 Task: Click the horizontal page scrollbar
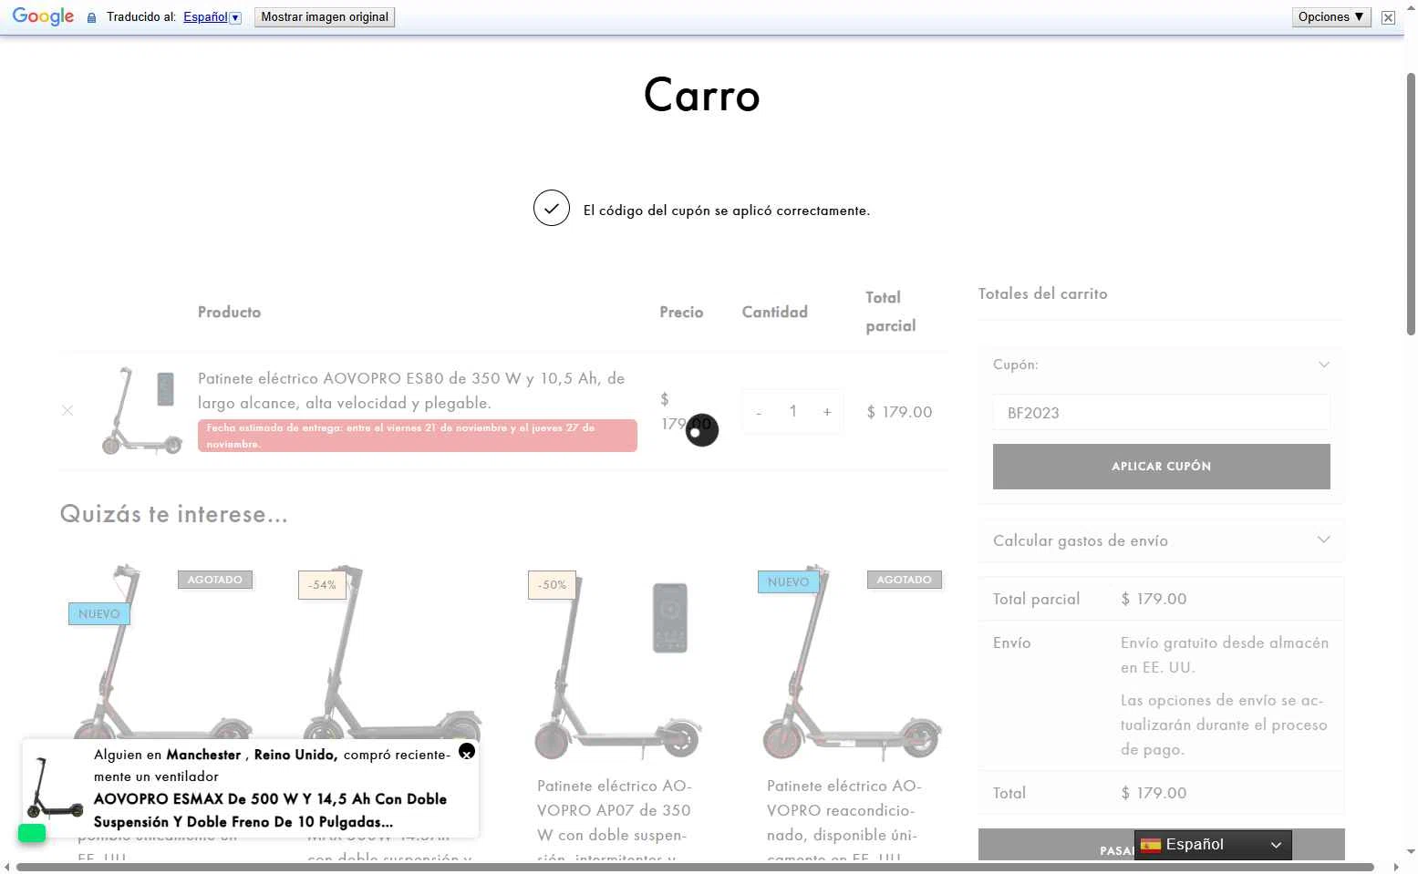click(695, 868)
